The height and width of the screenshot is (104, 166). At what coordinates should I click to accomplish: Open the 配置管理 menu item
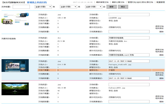pos(160,2)
